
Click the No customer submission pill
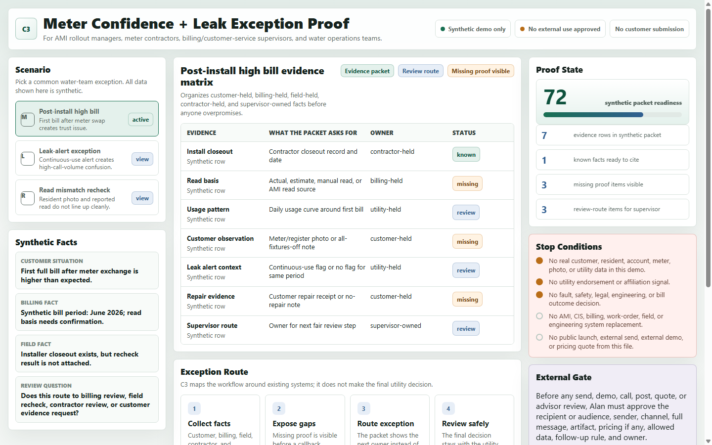pyautogui.click(x=649, y=29)
